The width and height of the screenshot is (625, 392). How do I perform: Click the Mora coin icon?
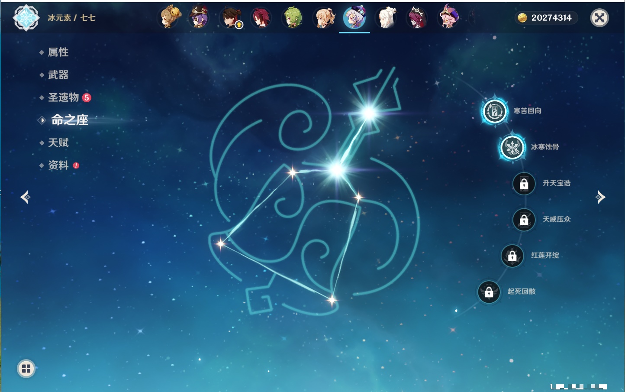(x=522, y=18)
